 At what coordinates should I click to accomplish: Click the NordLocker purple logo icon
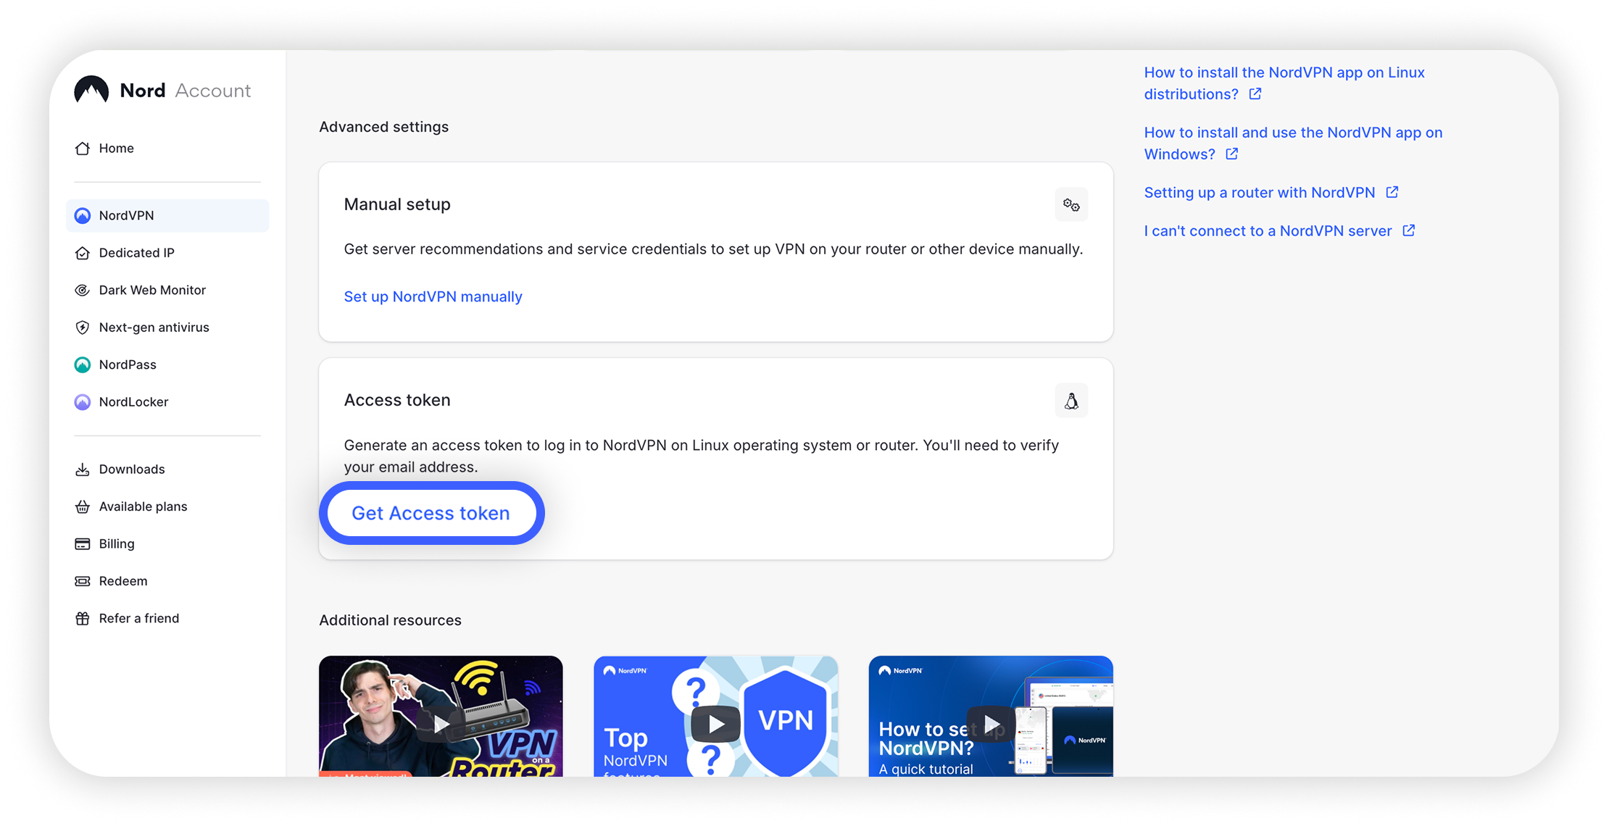click(83, 402)
